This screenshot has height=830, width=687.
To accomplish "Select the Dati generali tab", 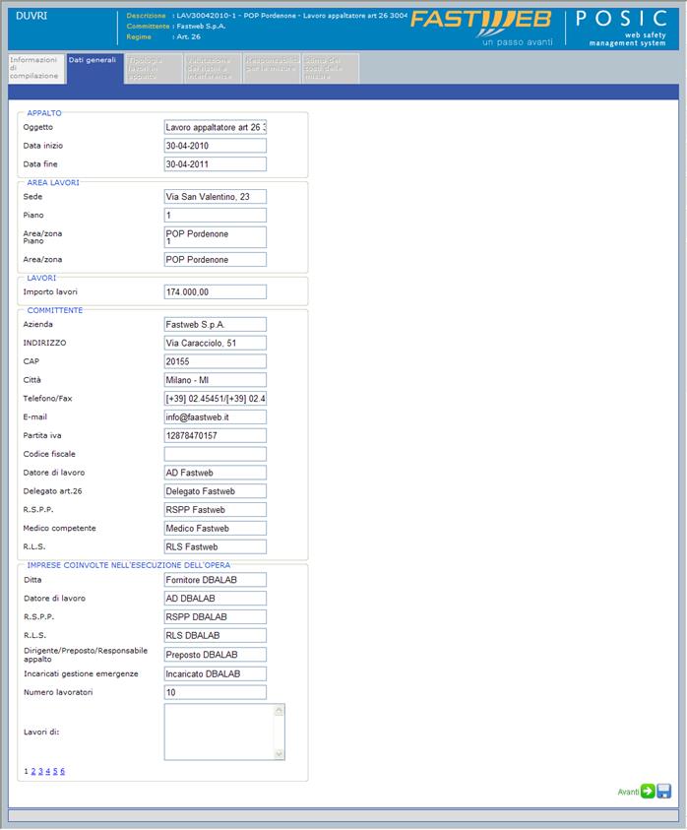I will 94,68.
